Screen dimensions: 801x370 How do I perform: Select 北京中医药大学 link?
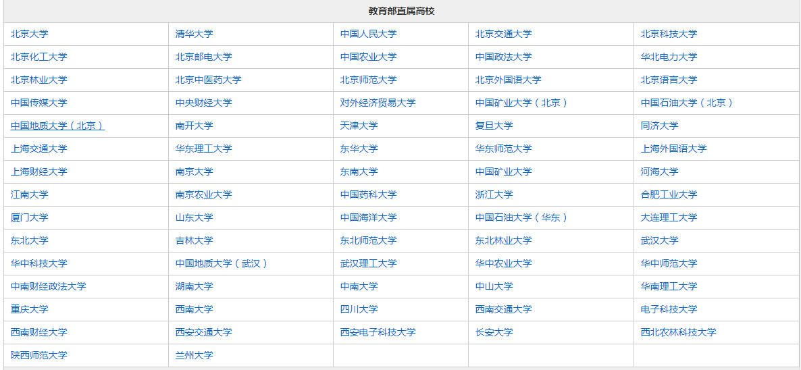pos(209,80)
